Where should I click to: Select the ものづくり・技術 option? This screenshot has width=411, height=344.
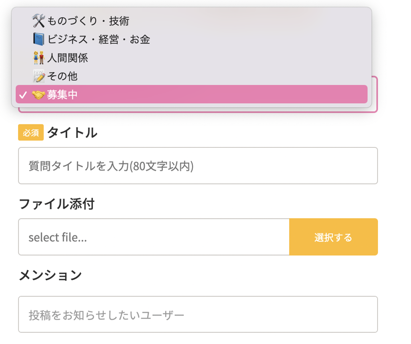point(88,21)
